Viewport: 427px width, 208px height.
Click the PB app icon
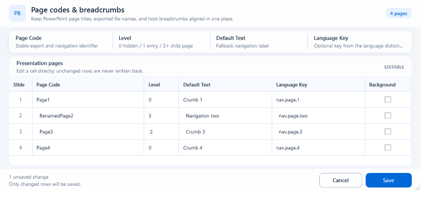click(x=17, y=13)
